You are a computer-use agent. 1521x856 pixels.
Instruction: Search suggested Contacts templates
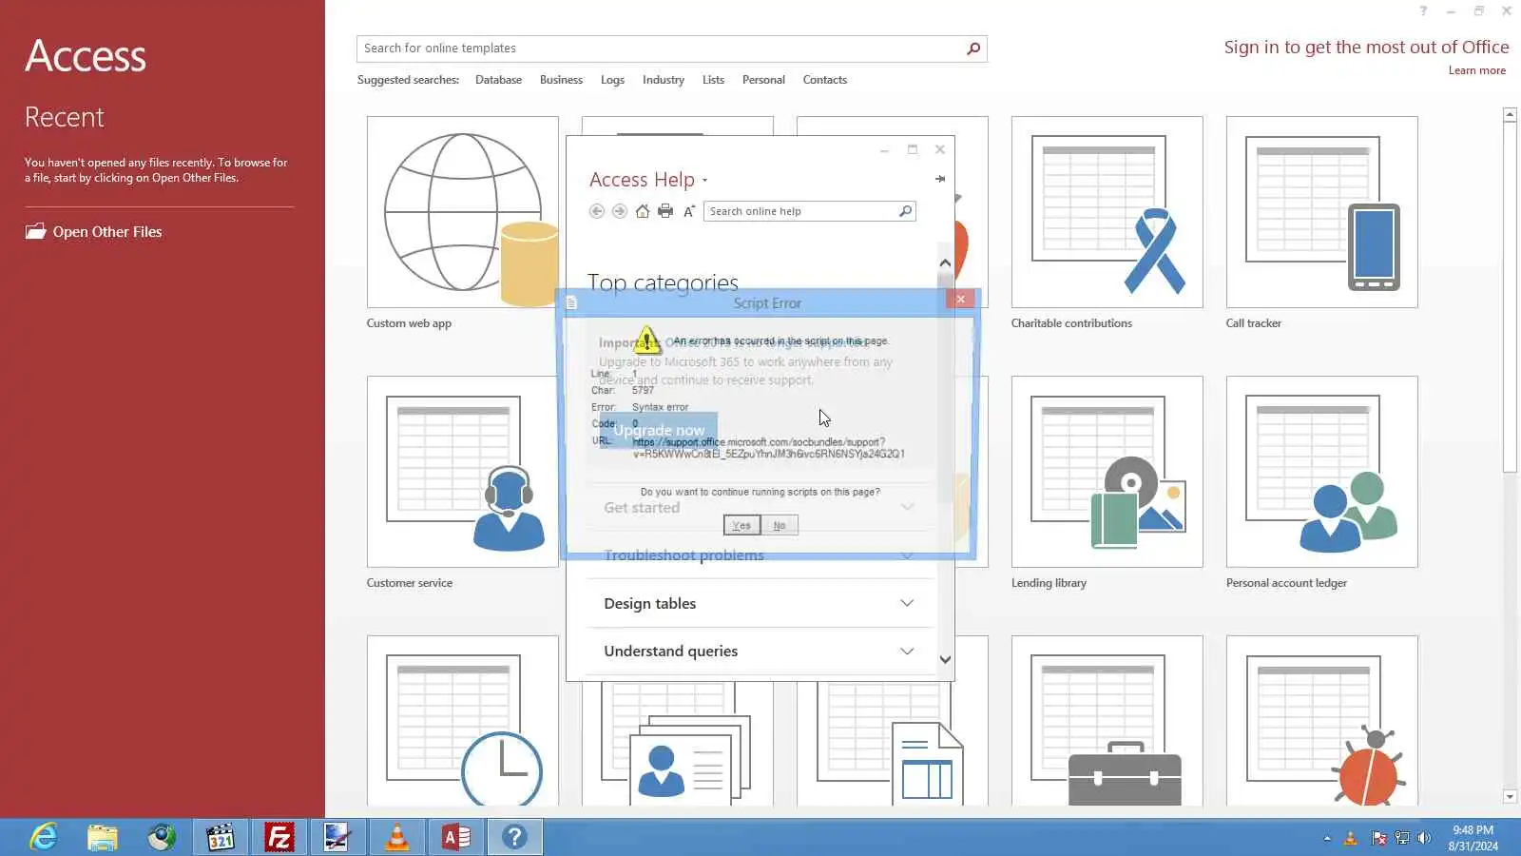[x=824, y=80]
